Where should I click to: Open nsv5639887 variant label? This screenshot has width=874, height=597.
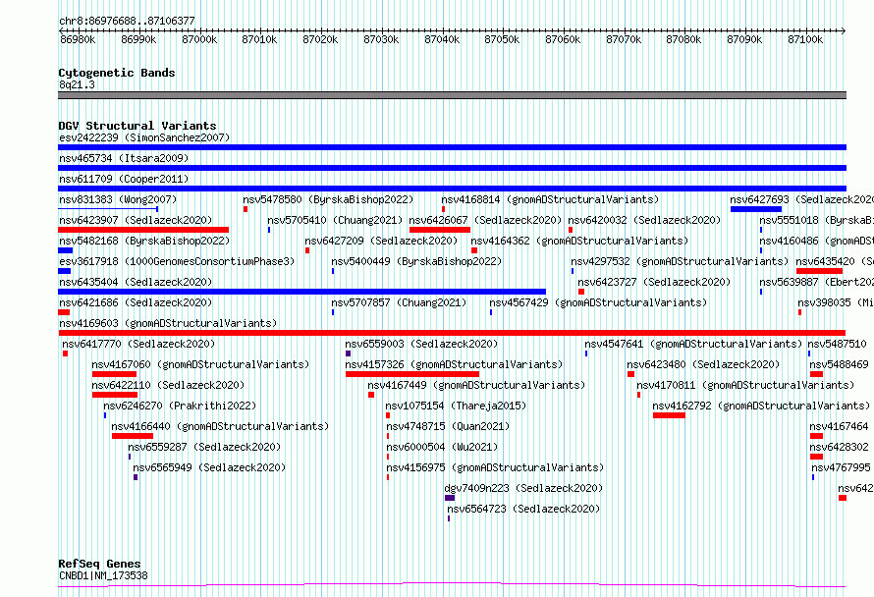817,282
